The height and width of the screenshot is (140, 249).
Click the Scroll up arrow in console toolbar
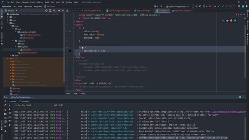pos(9,105)
